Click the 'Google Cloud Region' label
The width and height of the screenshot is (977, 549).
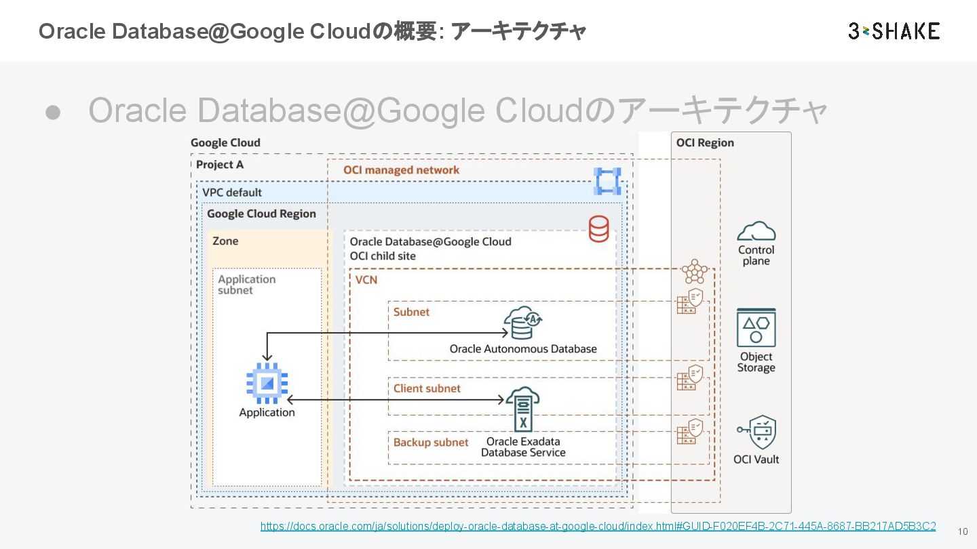click(x=261, y=213)
